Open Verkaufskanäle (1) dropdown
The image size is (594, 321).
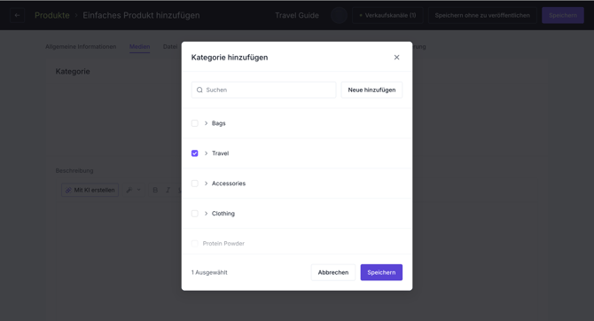pos(387,15)
